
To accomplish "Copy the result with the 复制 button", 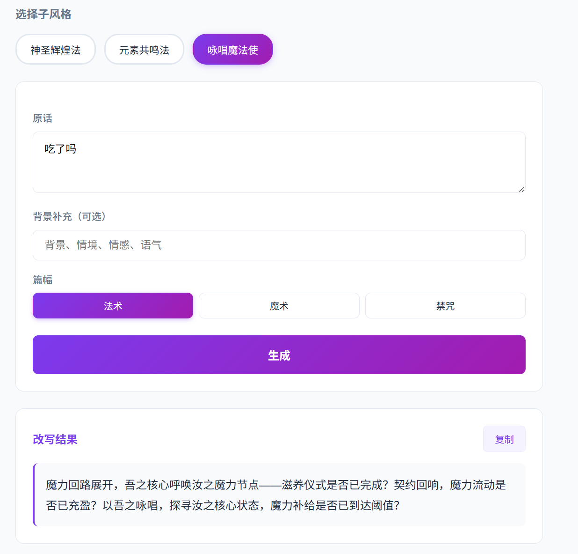I will pyautogui.click(x=504, y=439).
